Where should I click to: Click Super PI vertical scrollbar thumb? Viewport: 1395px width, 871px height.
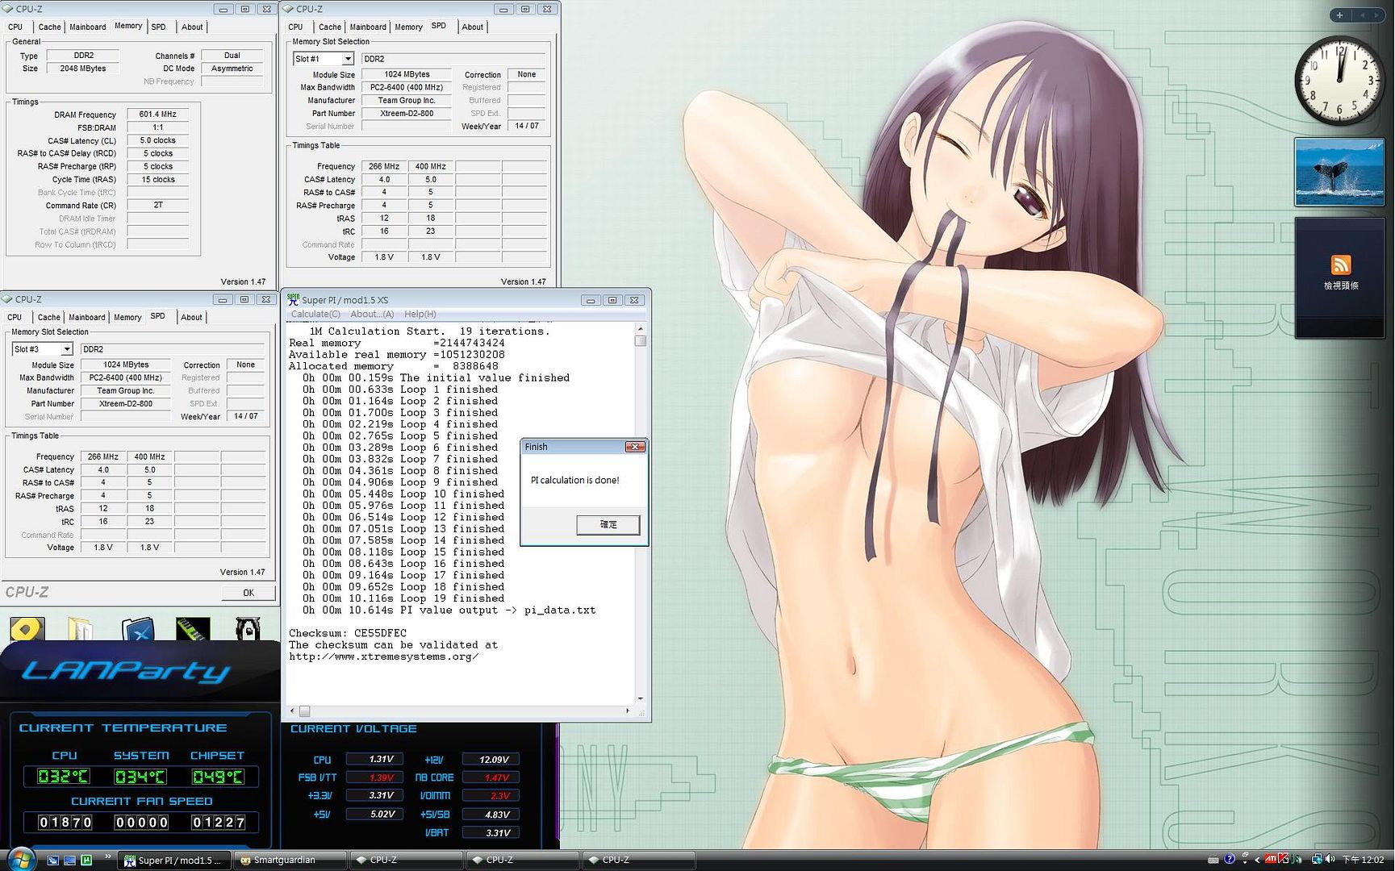641,340
